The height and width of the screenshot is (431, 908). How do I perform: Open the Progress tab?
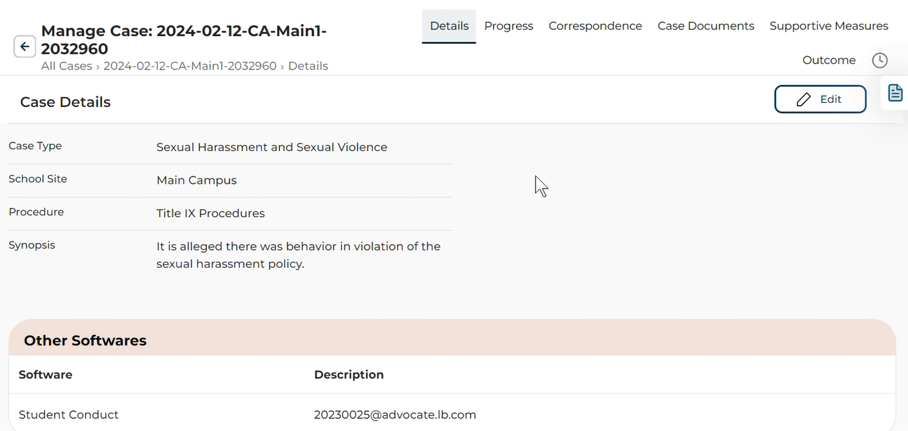tap(509, 26)
